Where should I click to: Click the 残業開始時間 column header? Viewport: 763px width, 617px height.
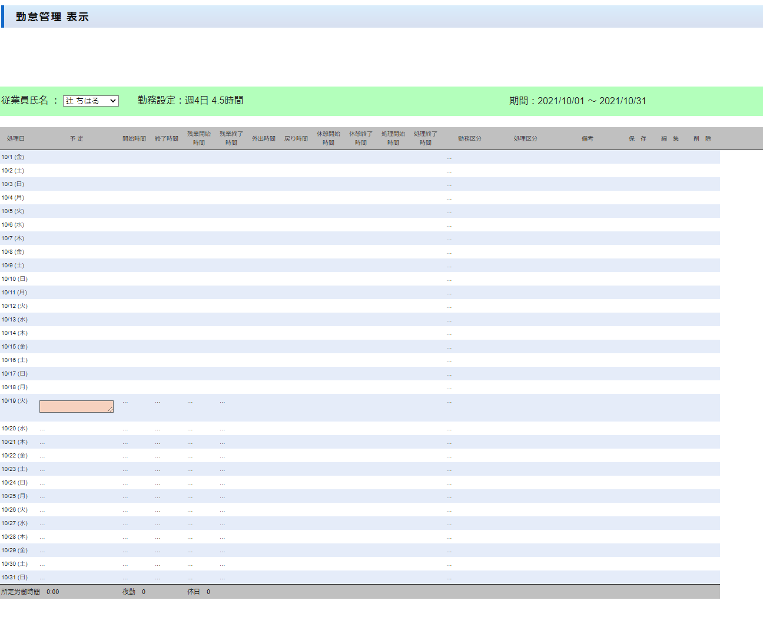pos(198,138)
